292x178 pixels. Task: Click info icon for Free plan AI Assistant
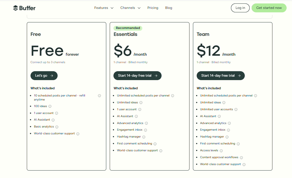click(x=53, y=120)
